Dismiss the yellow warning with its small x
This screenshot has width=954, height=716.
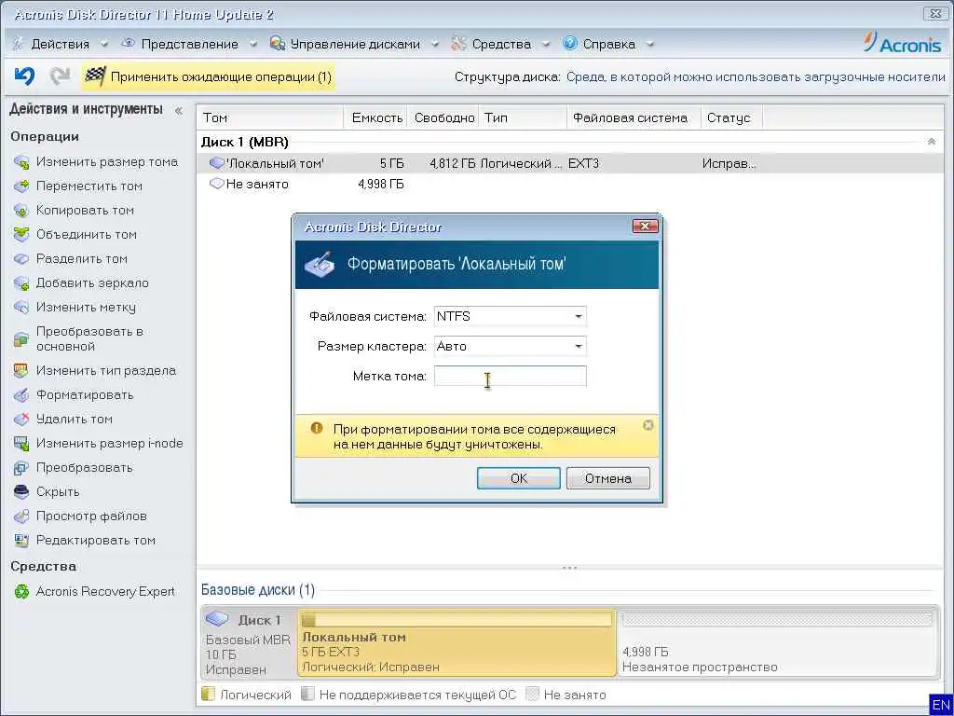pyautogui.click(x=648, y=425)
